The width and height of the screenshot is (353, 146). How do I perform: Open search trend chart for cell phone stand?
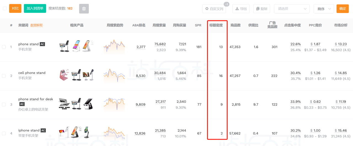[x=114, y=75]
